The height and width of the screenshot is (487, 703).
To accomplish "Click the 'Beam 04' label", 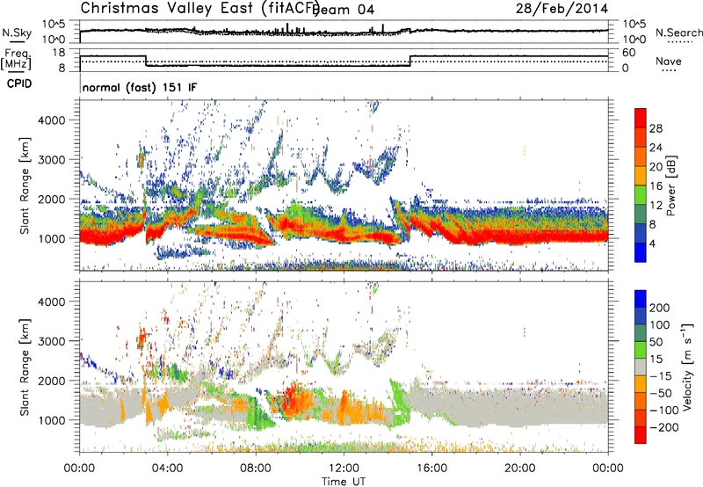I will pos(343,10).
